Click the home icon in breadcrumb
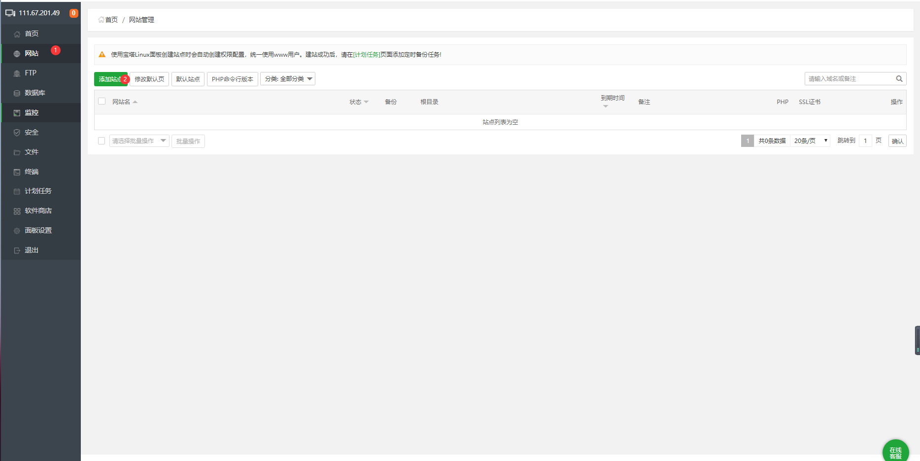The height and width of the screenshot is (461, 920). point(101,20)
